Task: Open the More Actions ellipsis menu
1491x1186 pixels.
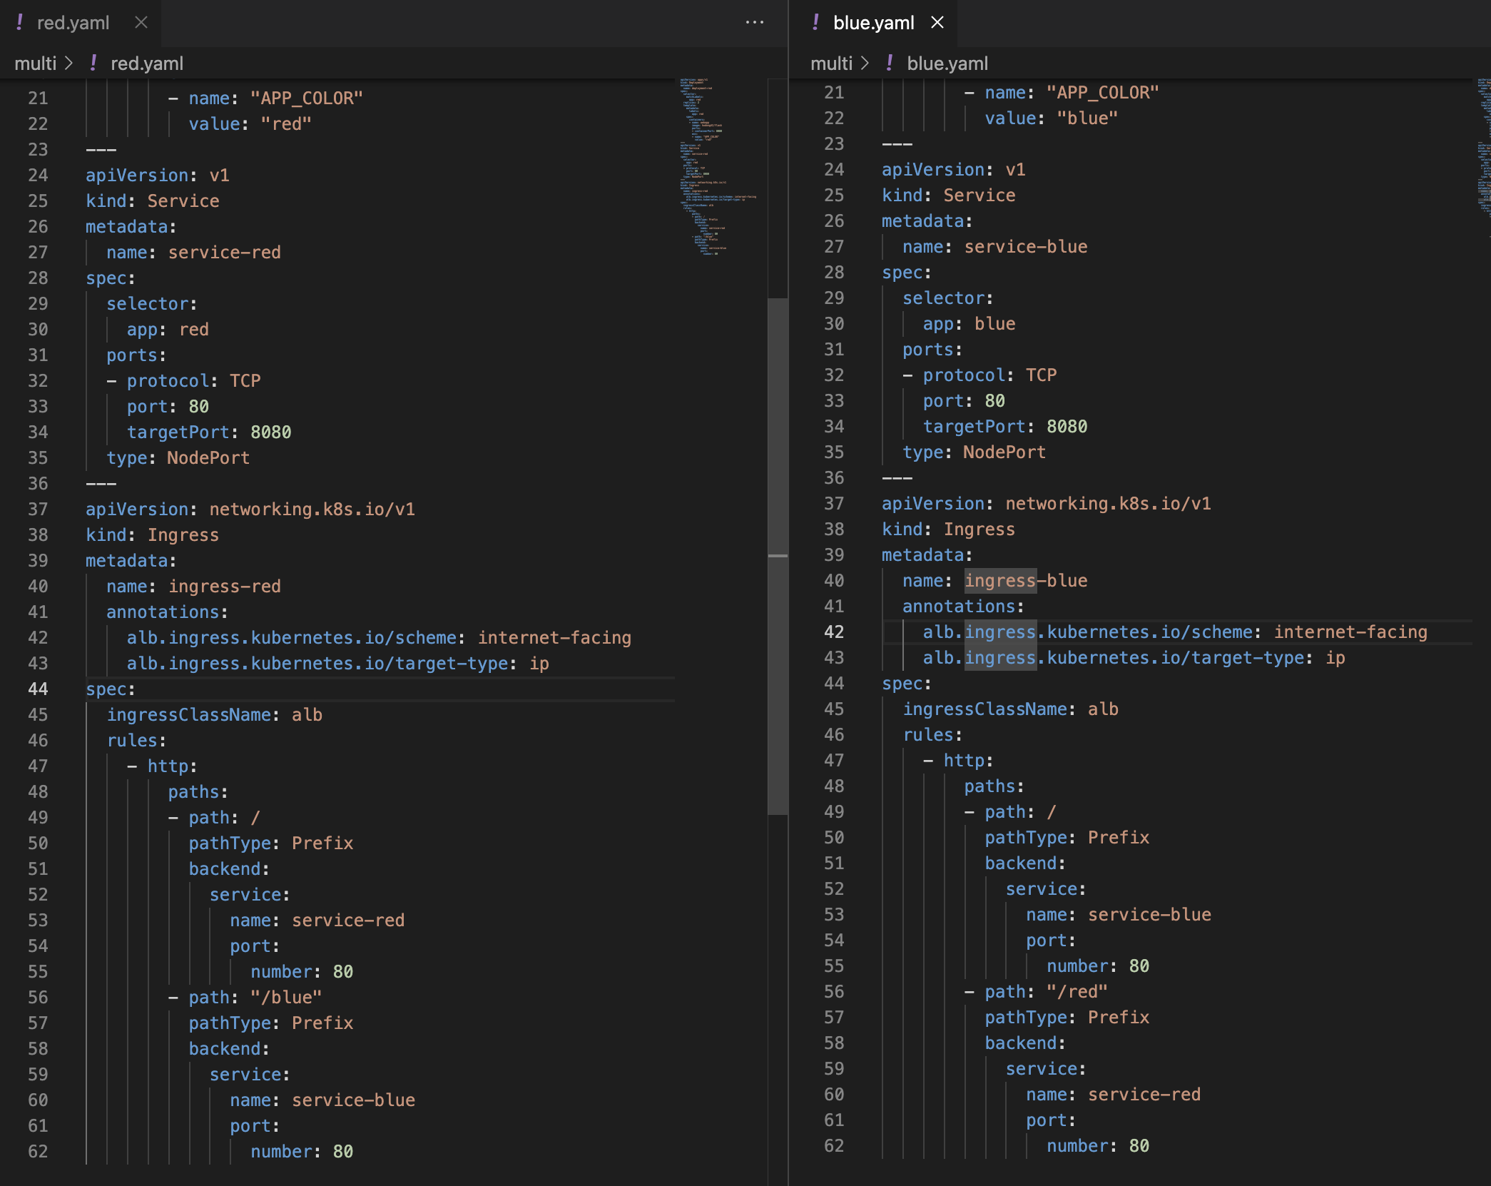Action: click(754, 23)
